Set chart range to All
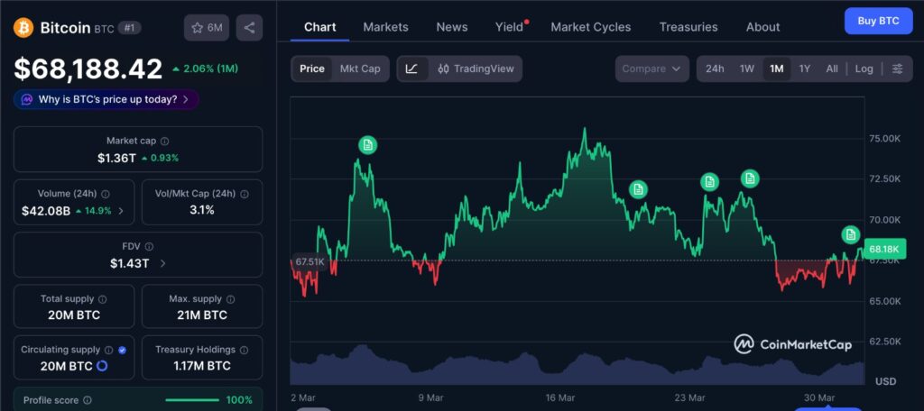 coord(831,68)
